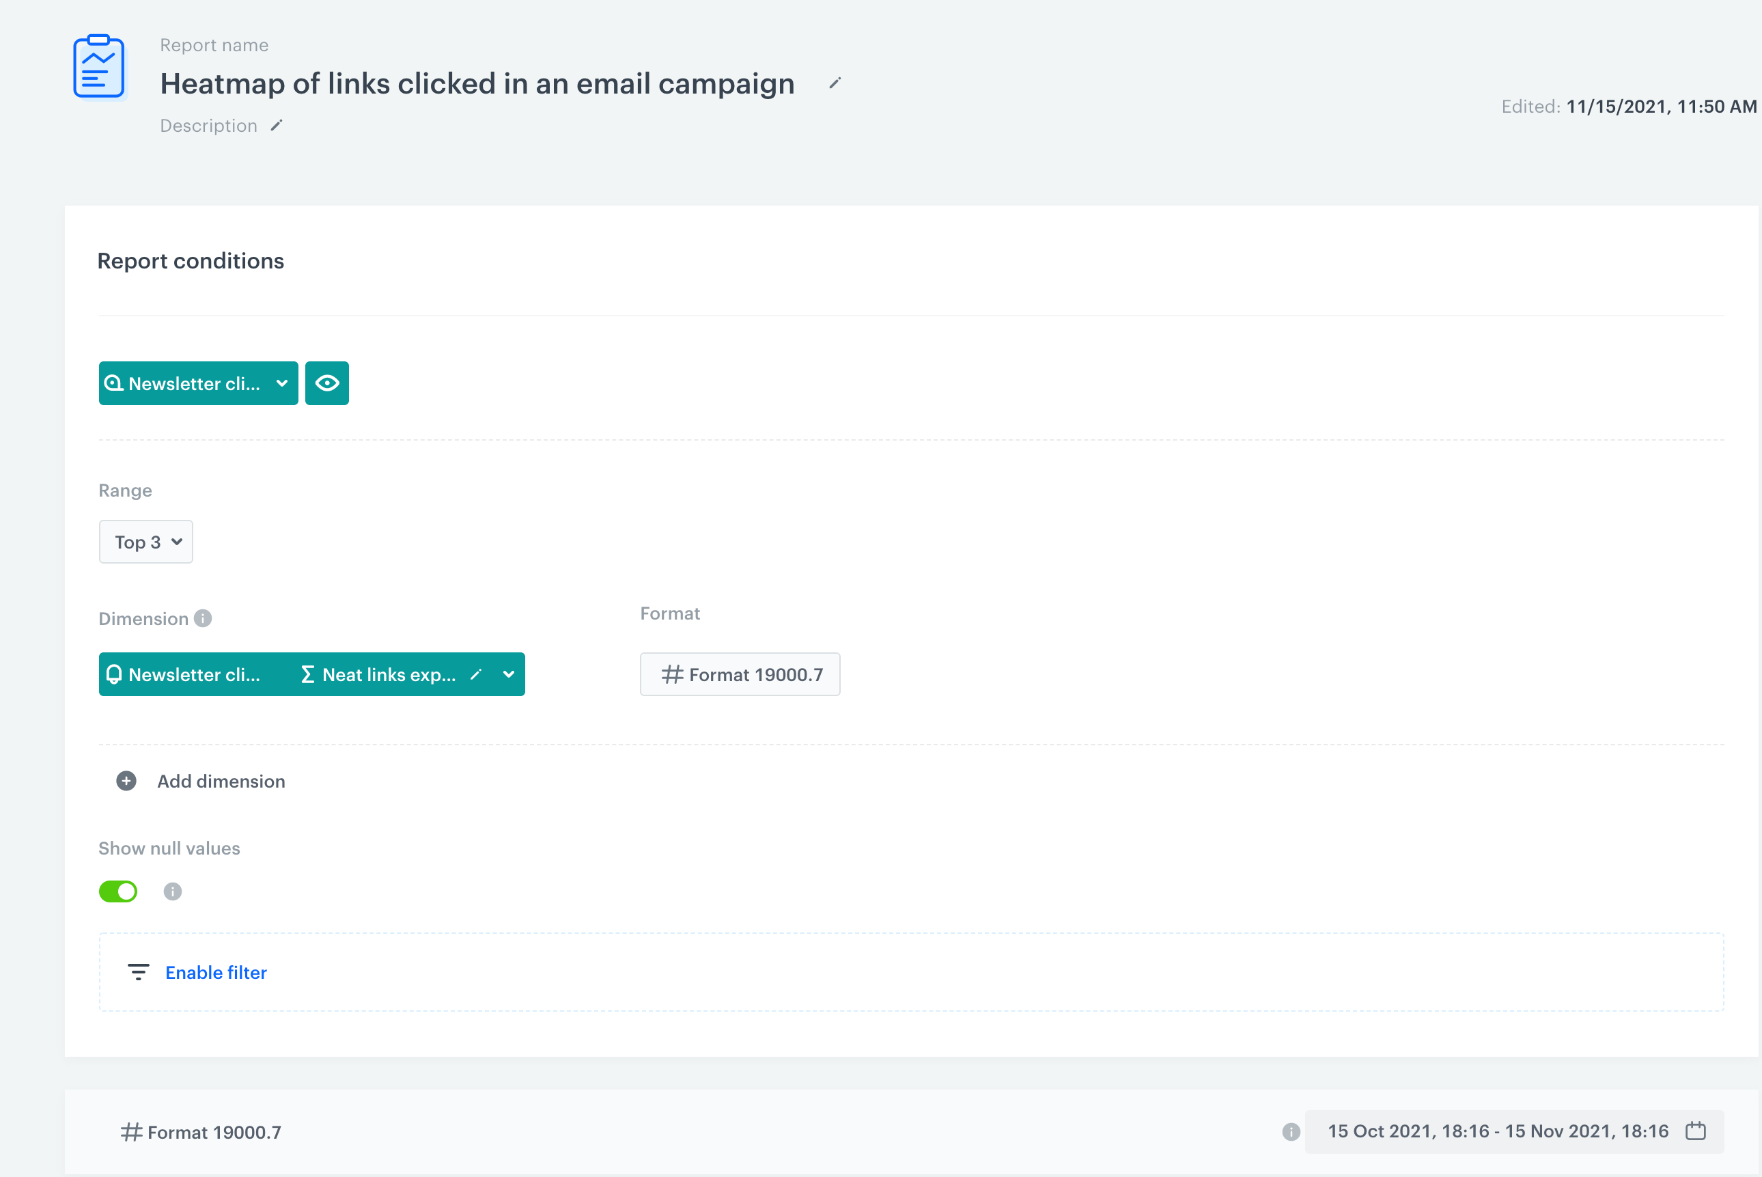The height and width of the screenshot is (1177, 1762).
Task: Click Dimension info icon
Action: pos(203,618)
